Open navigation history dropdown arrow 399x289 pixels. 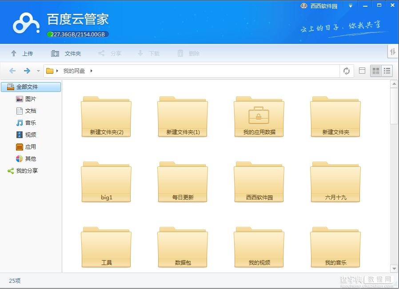[38, 71]
